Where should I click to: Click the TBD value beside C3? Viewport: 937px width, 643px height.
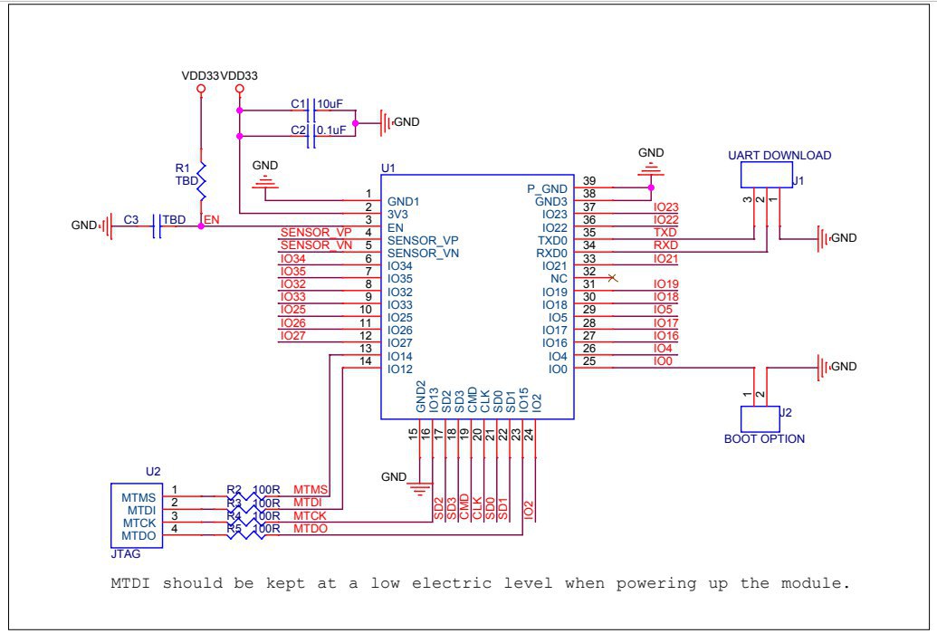click(174, 220)
